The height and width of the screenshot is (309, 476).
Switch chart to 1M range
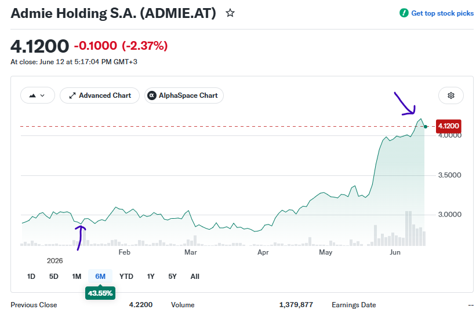coord(77,276)
